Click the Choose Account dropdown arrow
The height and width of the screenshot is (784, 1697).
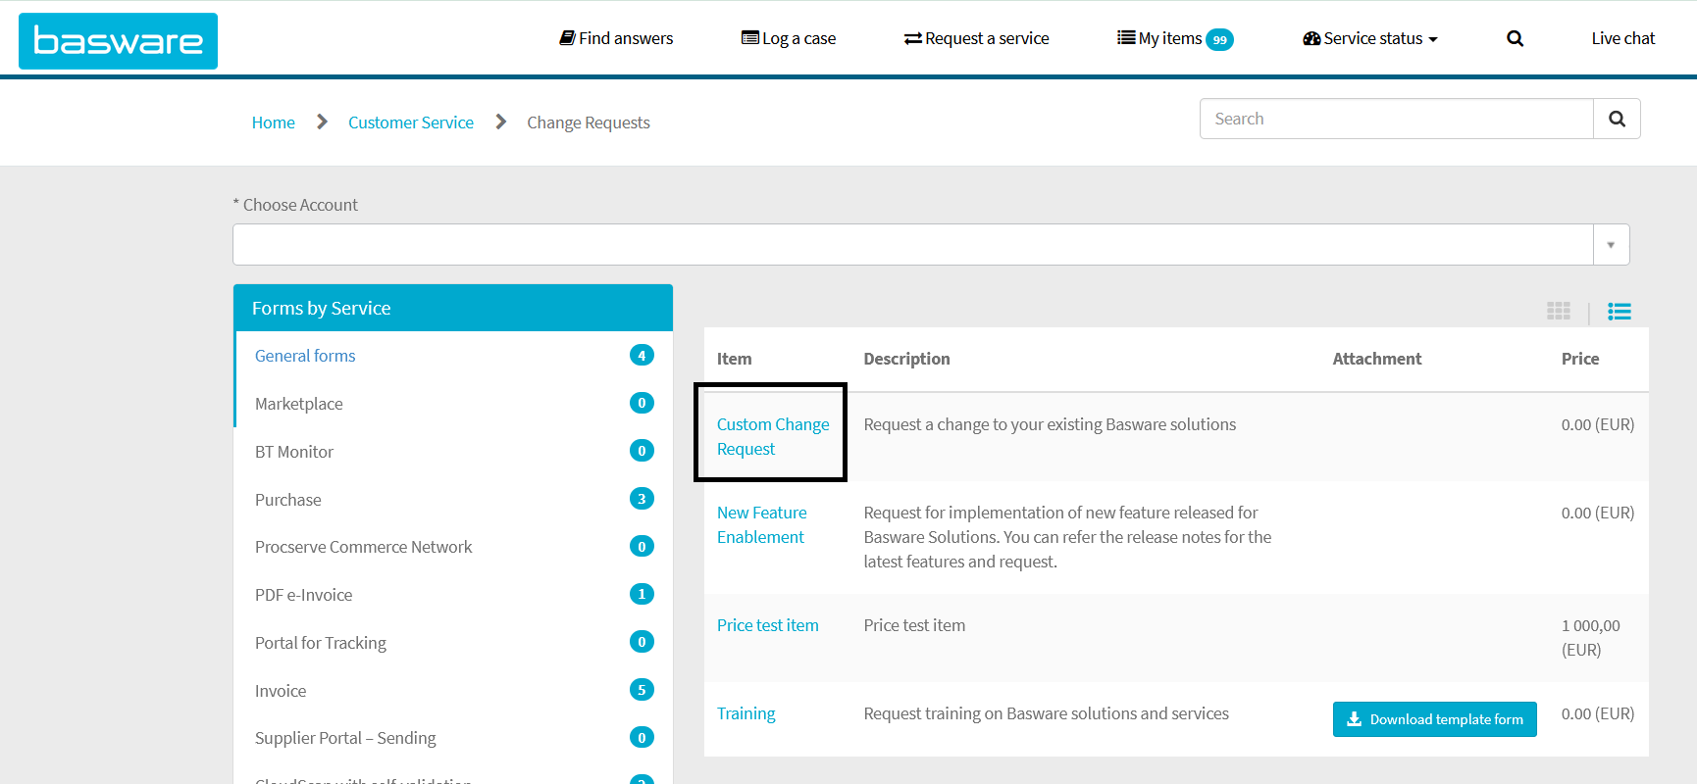(1611, 245)
